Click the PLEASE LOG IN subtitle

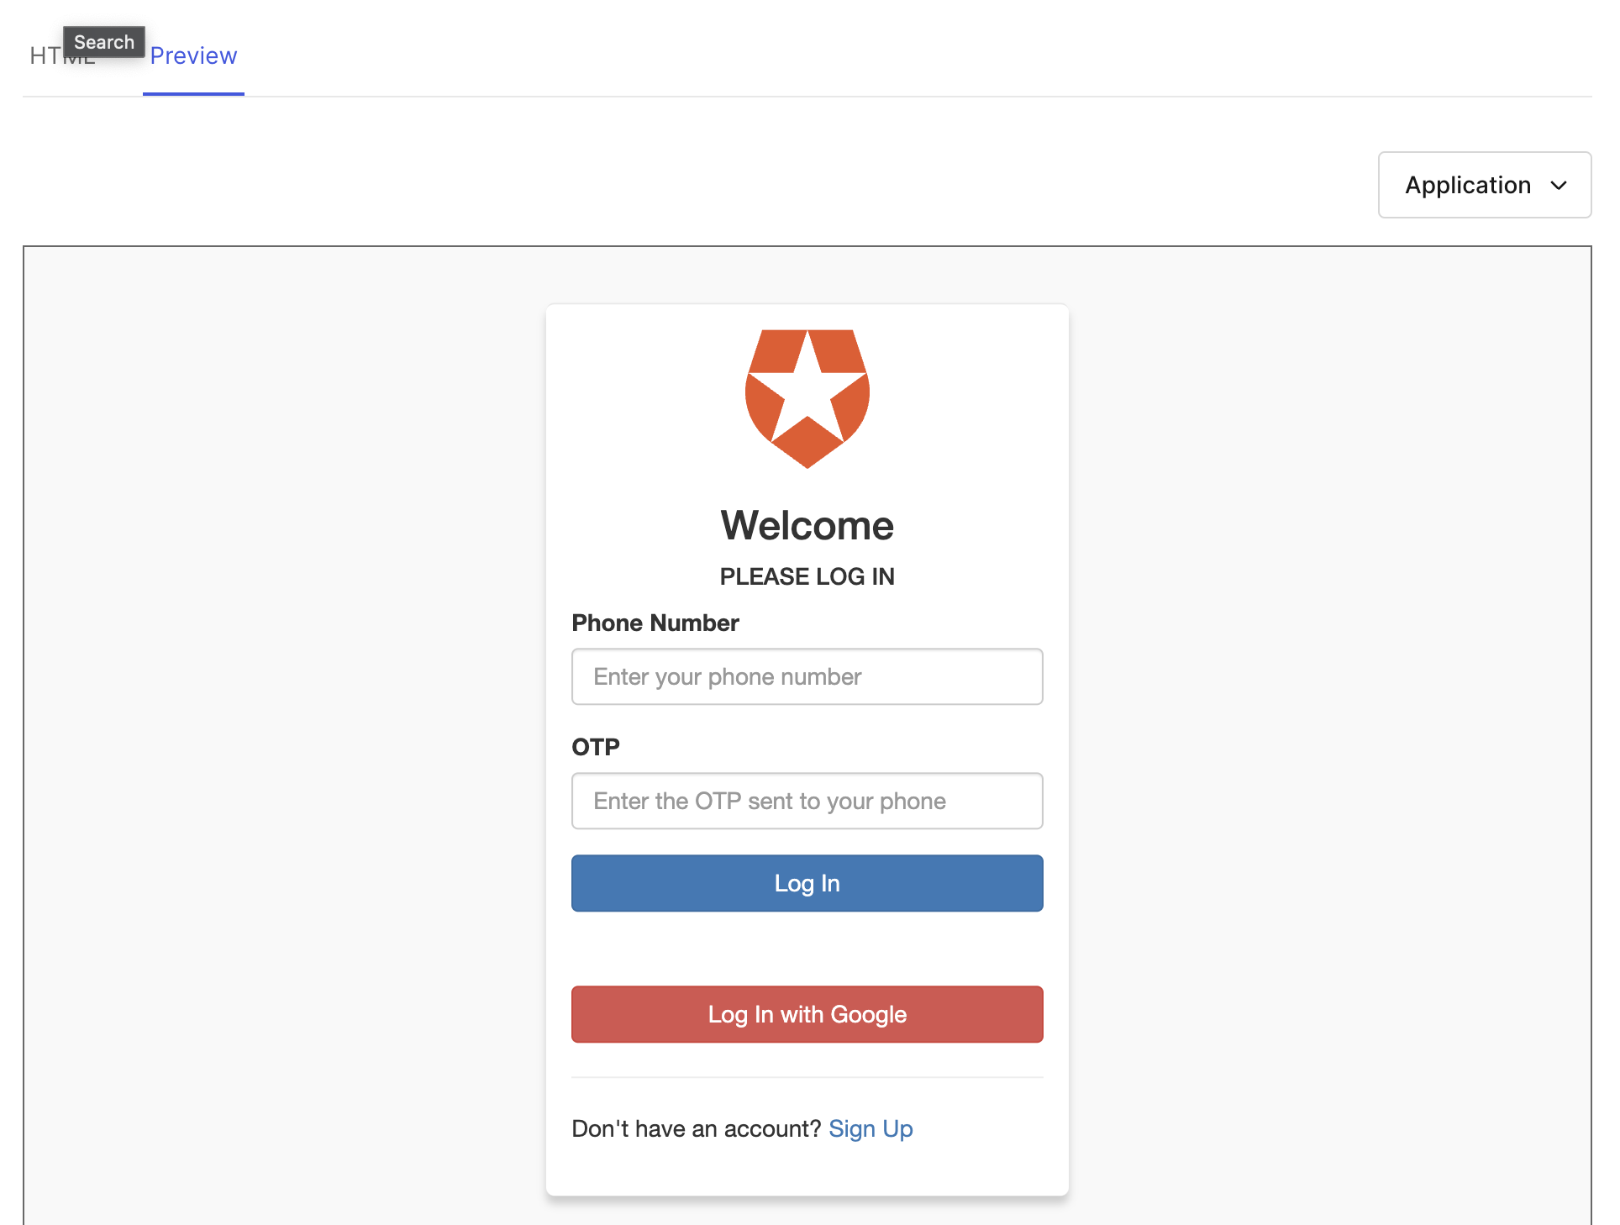[807, 576]
